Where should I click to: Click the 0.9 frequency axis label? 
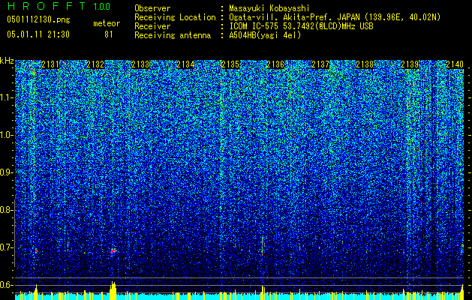[x=7, y=172]
